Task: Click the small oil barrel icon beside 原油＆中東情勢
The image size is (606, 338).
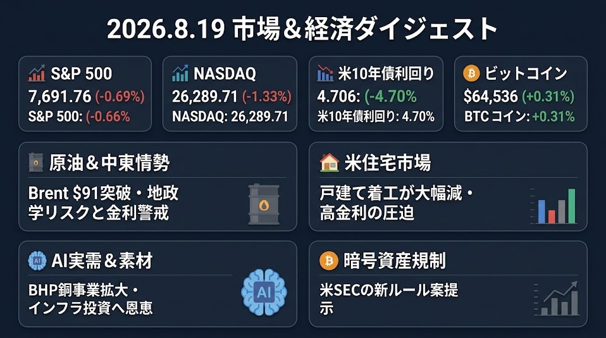Action: (36, 163)
